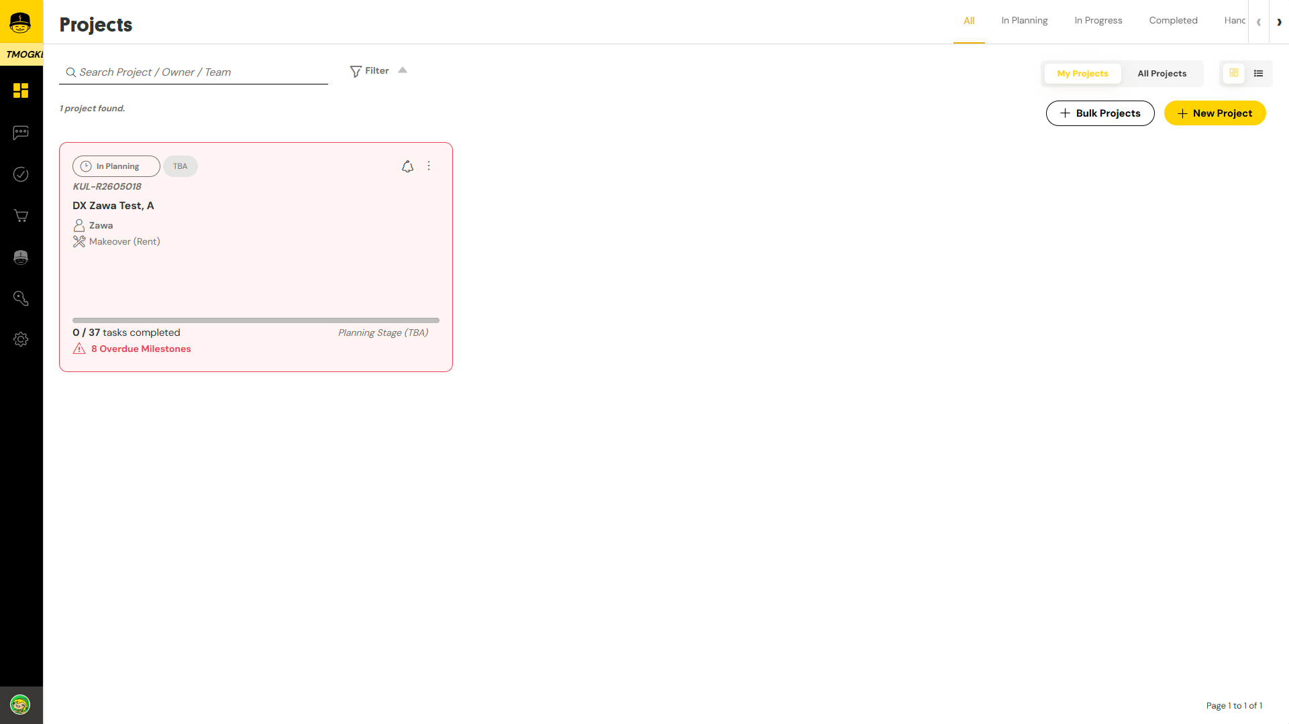Viewport: 1289px width, 724px height.
Task: Click the user avatar at sidebar bottom
Action: coord(20,705)
